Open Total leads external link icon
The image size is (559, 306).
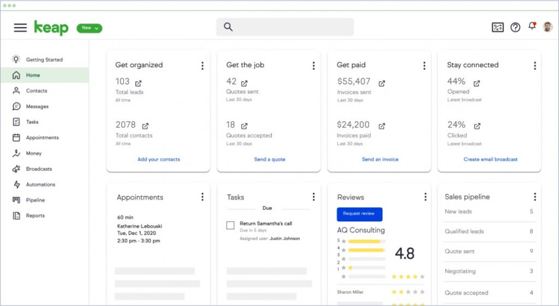coord(139,83)
